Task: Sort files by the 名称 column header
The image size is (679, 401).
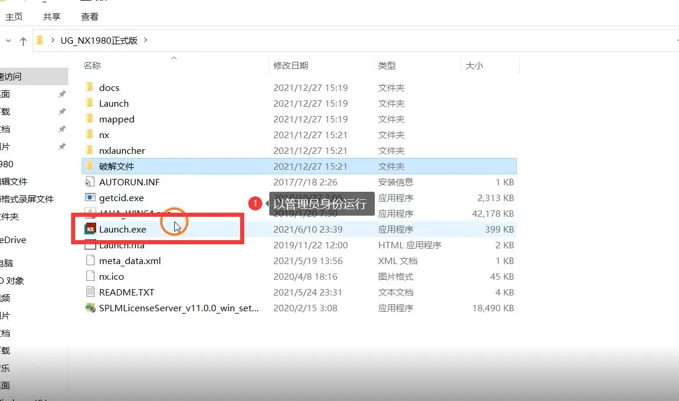Action: (92, 65)
